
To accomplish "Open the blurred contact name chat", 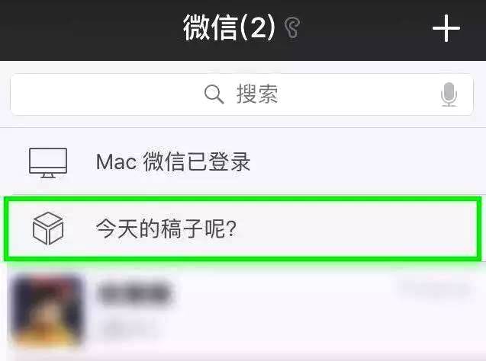I will (x=134, y=292).
